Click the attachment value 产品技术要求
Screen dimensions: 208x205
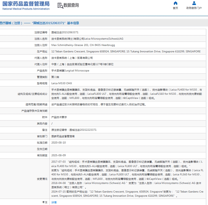click(59, 117)
